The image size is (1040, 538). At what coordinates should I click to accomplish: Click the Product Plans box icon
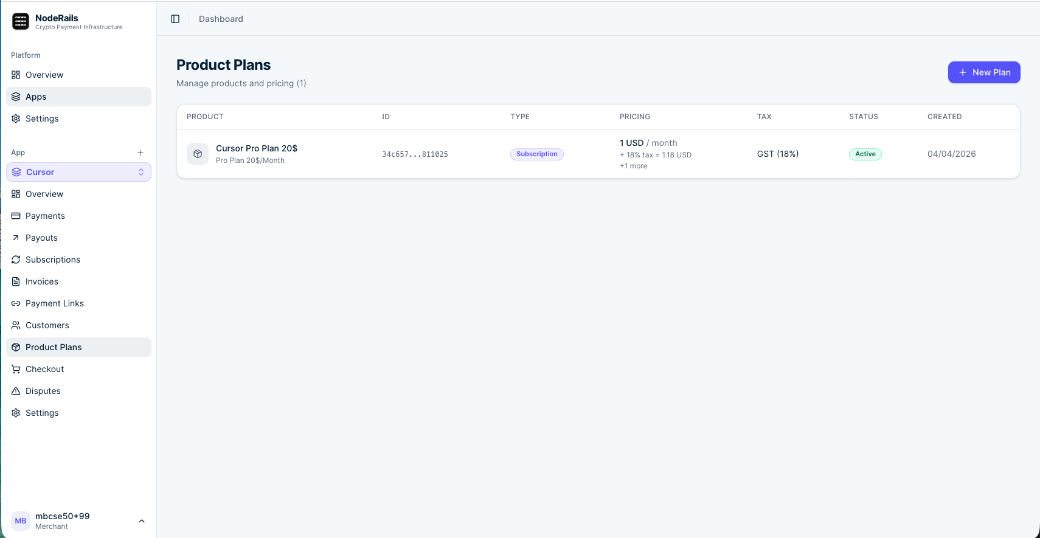(16, 347)
